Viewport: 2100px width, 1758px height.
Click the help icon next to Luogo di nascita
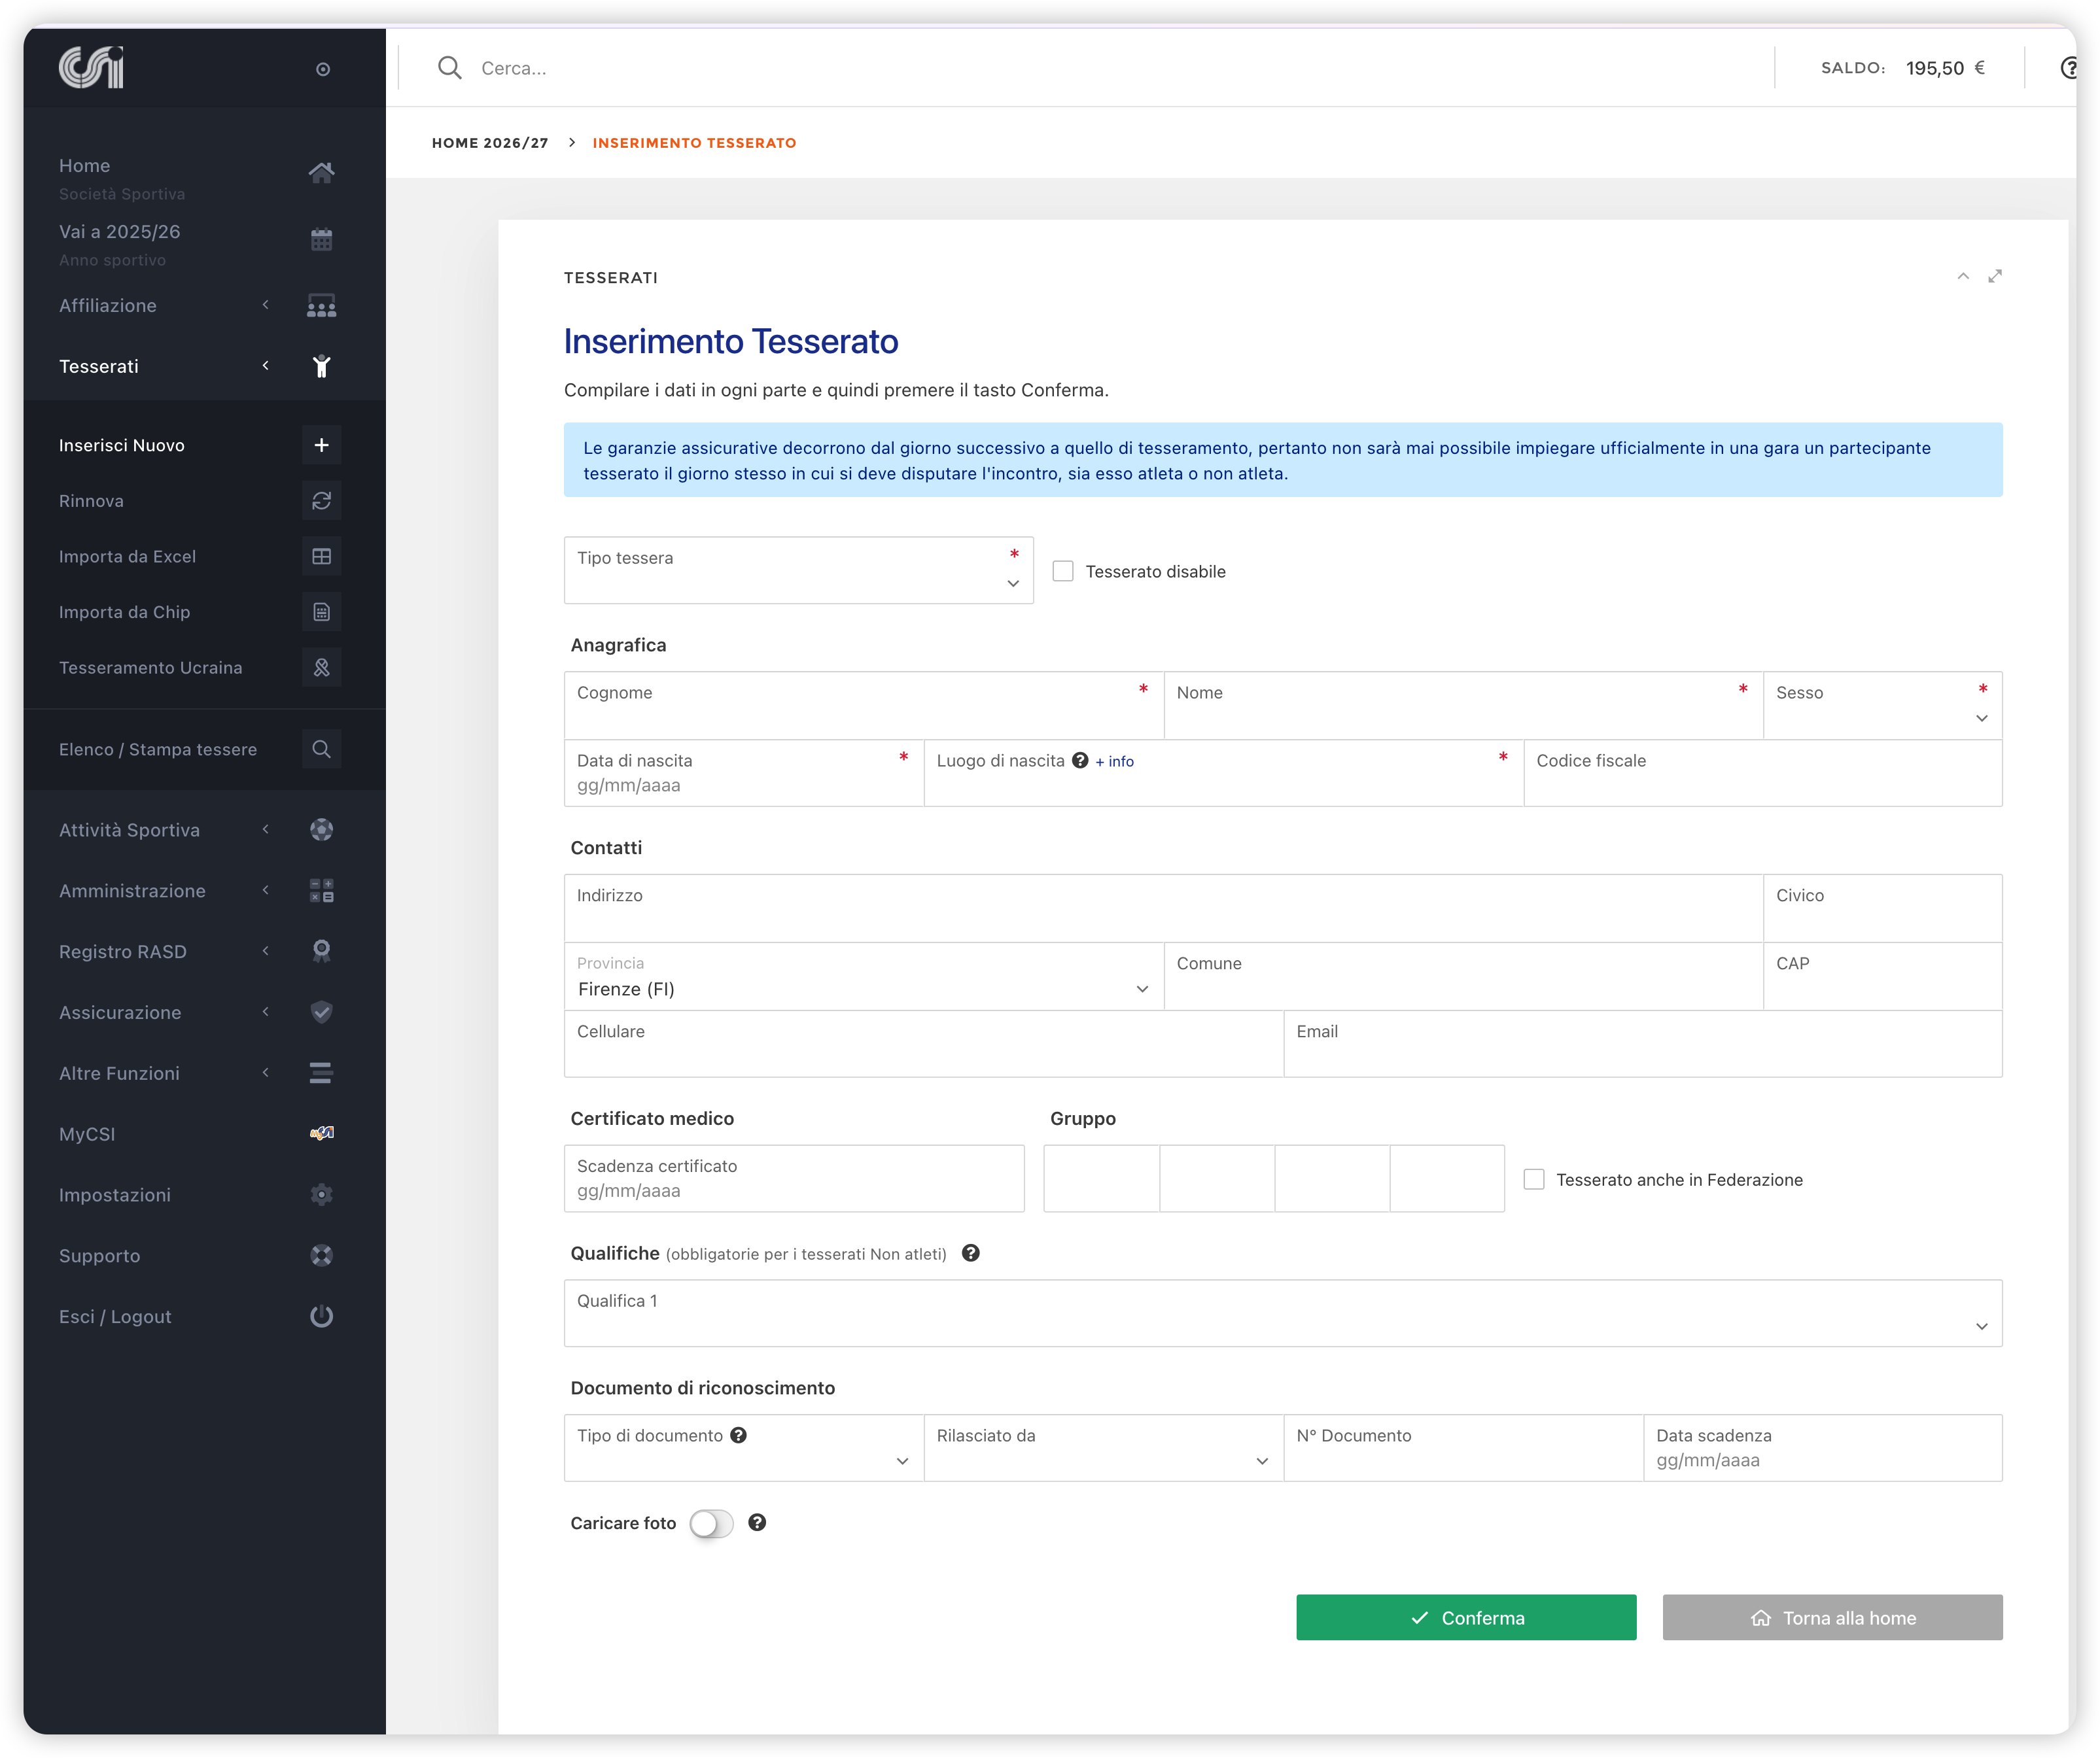pyautogui.click(x=1080, y=761)
